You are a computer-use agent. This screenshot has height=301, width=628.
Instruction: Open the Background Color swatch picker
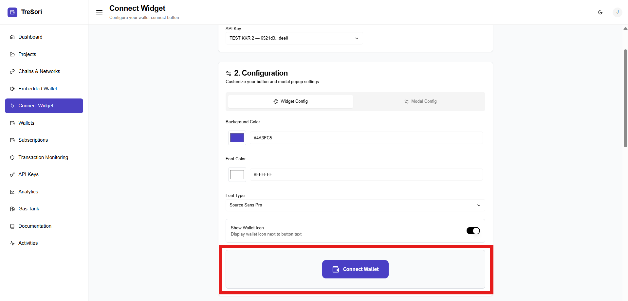tap(237, 138)
